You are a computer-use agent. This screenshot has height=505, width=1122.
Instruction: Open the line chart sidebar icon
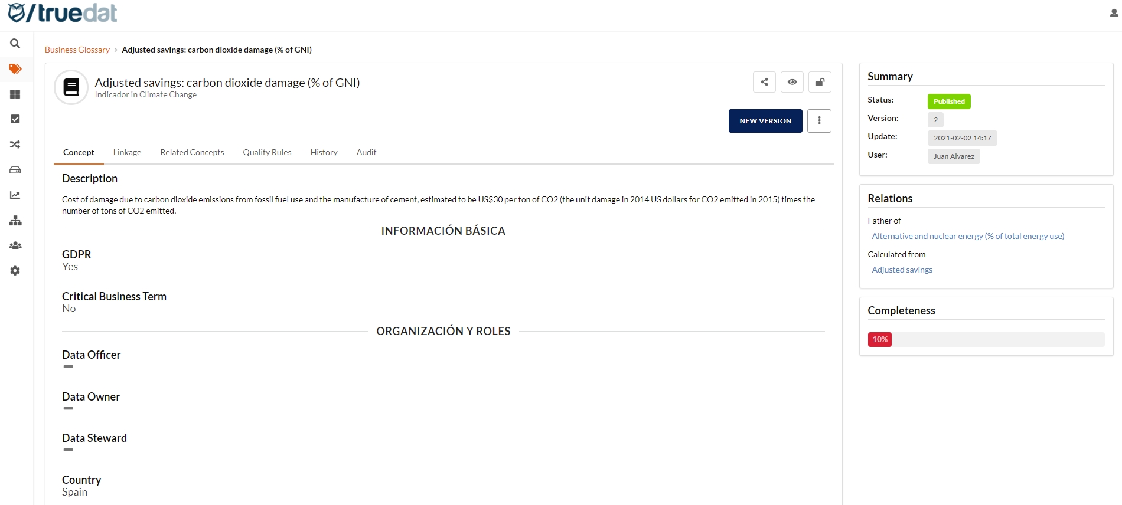15,195
